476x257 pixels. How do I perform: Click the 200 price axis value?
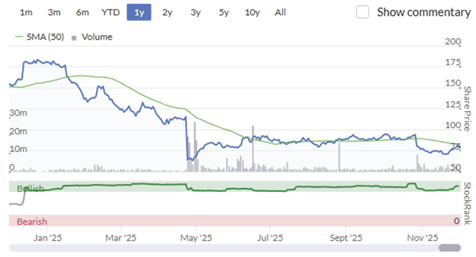tap(453, 41)
